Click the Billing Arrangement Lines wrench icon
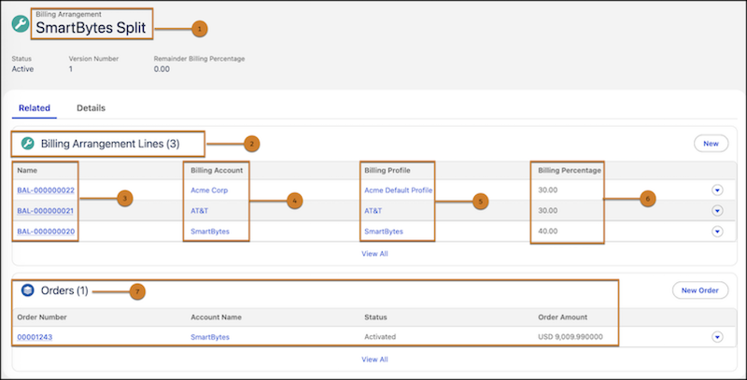The width and height of the screenshot is (747, 380). [x=28, y=144]
